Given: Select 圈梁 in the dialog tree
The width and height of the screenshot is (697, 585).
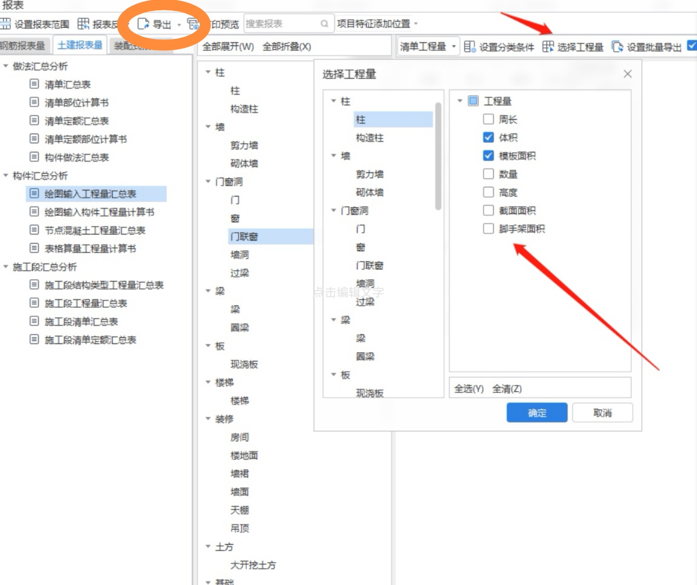Looking at the screenshot, I should [x=365, y=356].
